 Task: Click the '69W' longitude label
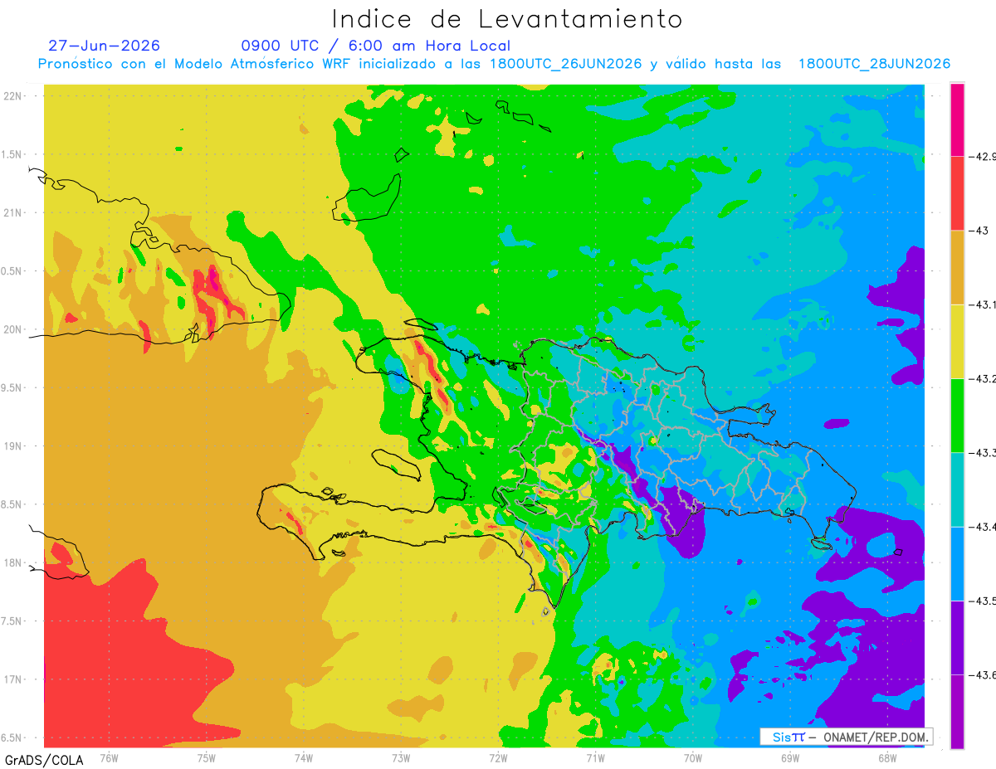click(789, 757)
